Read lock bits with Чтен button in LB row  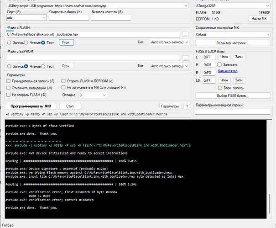(224, 80)
